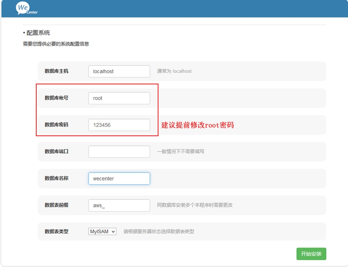This screenshot has height=268, width=348.
Task: Focus the 数据库主机 field containing localhost
Action: 119,71
